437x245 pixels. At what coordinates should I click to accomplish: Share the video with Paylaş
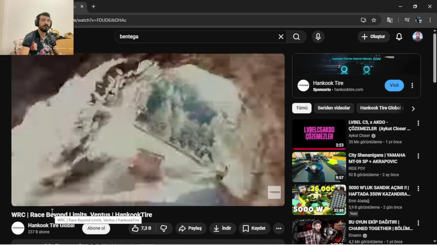point(191,228)
